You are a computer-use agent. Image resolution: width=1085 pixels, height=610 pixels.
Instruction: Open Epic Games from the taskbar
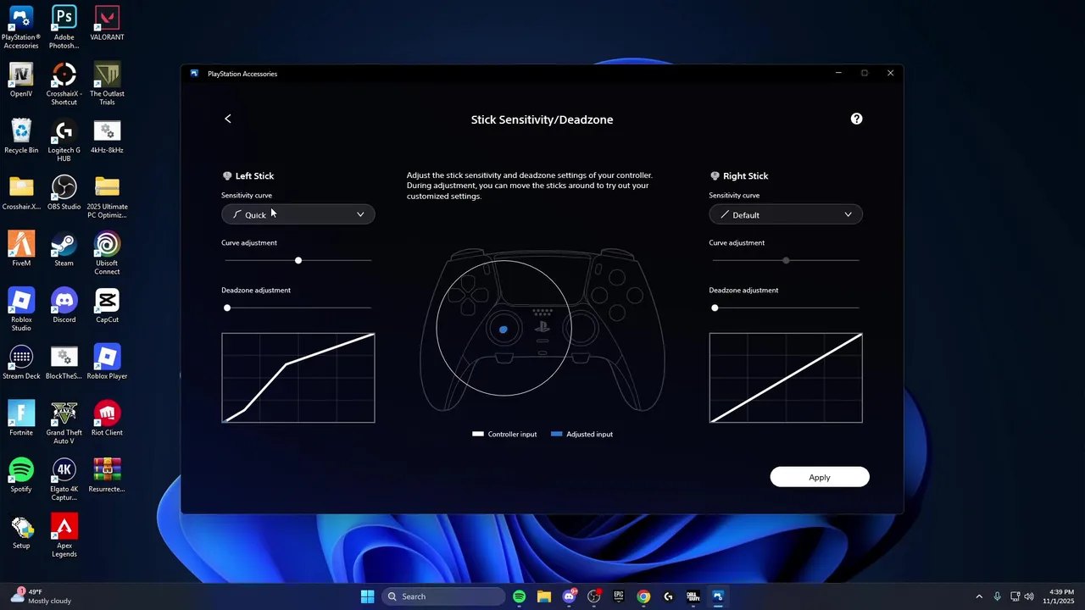tap(619, 596)
